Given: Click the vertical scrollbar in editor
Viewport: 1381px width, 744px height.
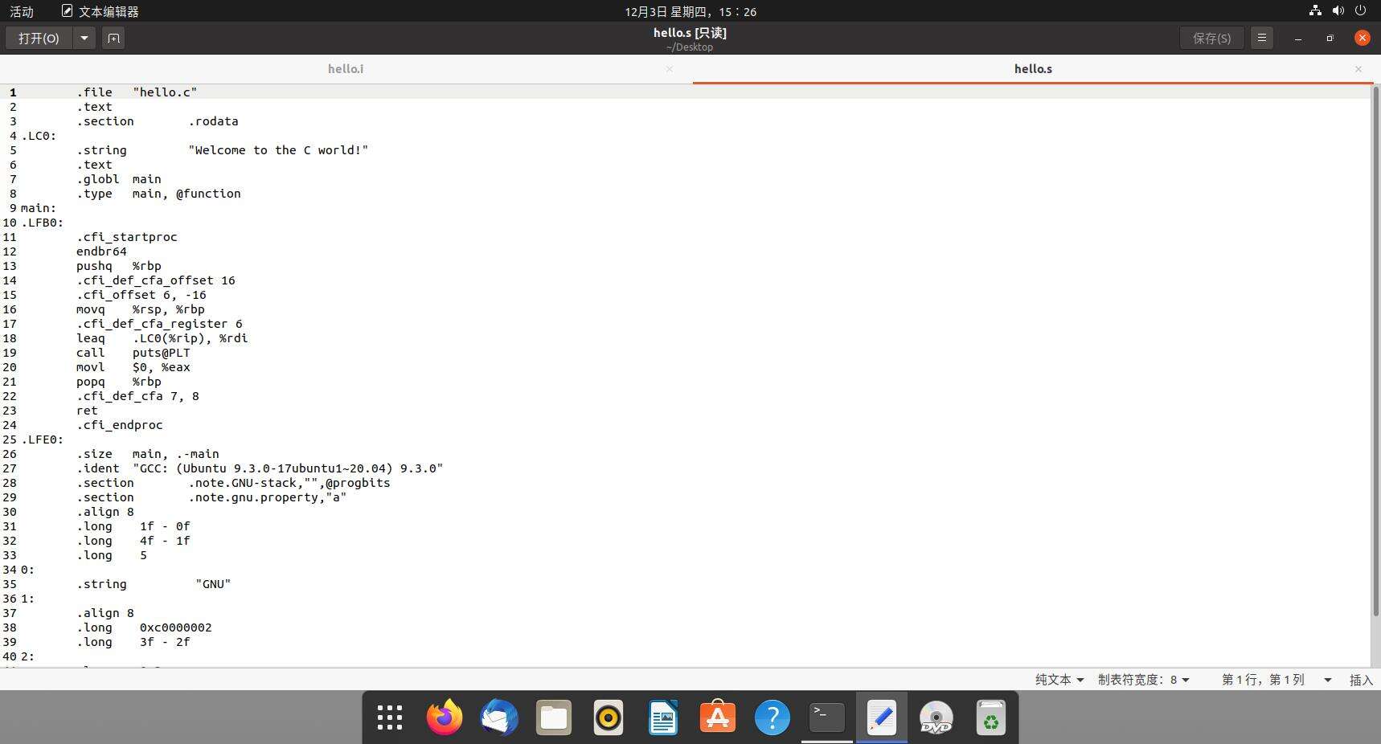Looking at the screenshot, I should pyautogui.click(x=1375, y=354).
